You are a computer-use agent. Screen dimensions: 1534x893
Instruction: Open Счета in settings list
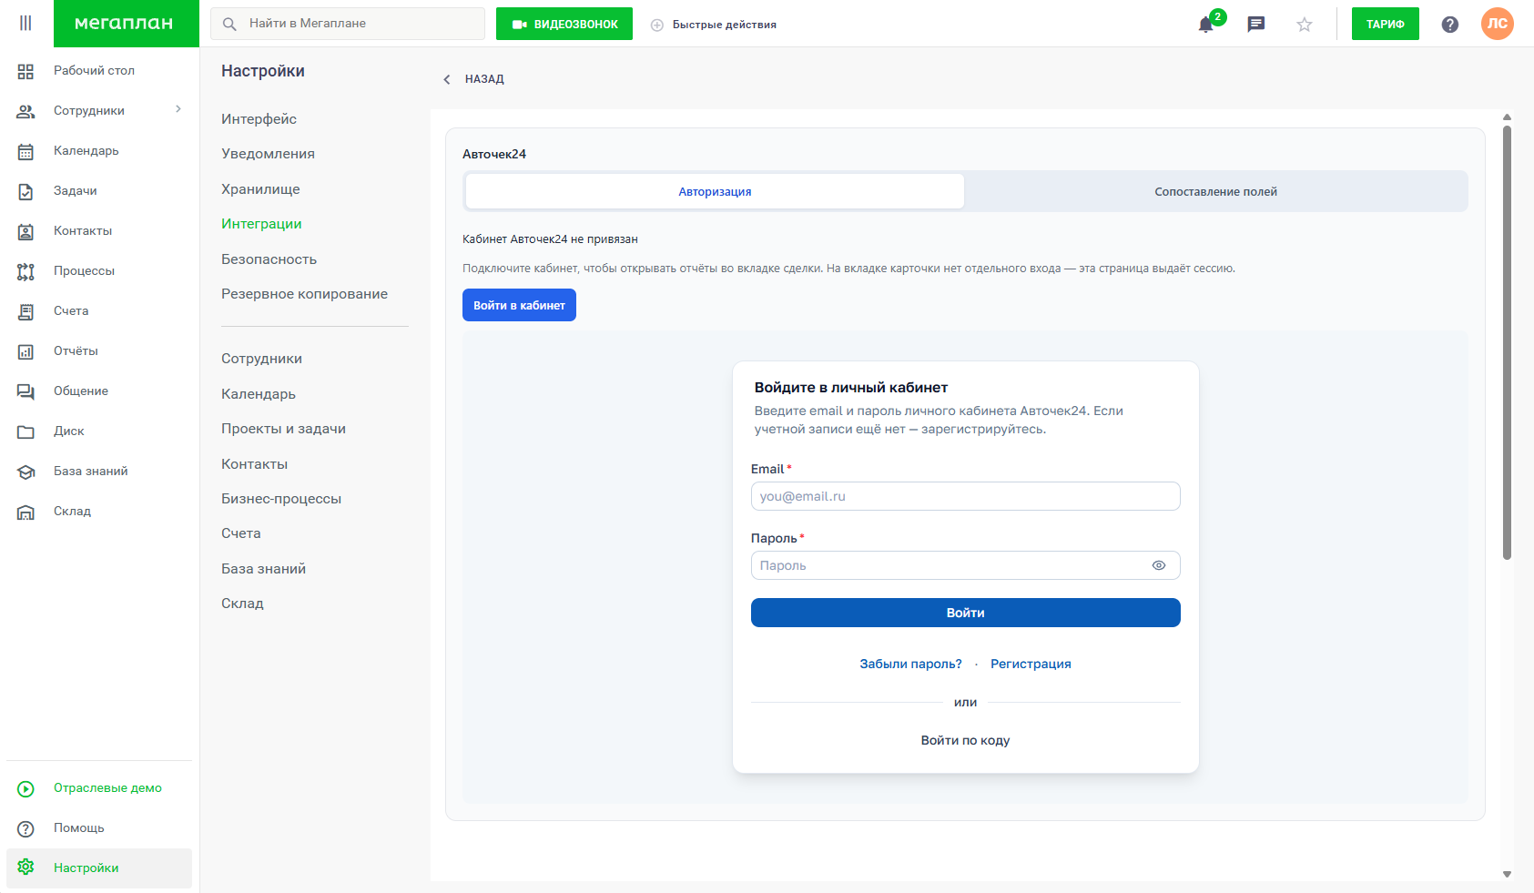240,533
